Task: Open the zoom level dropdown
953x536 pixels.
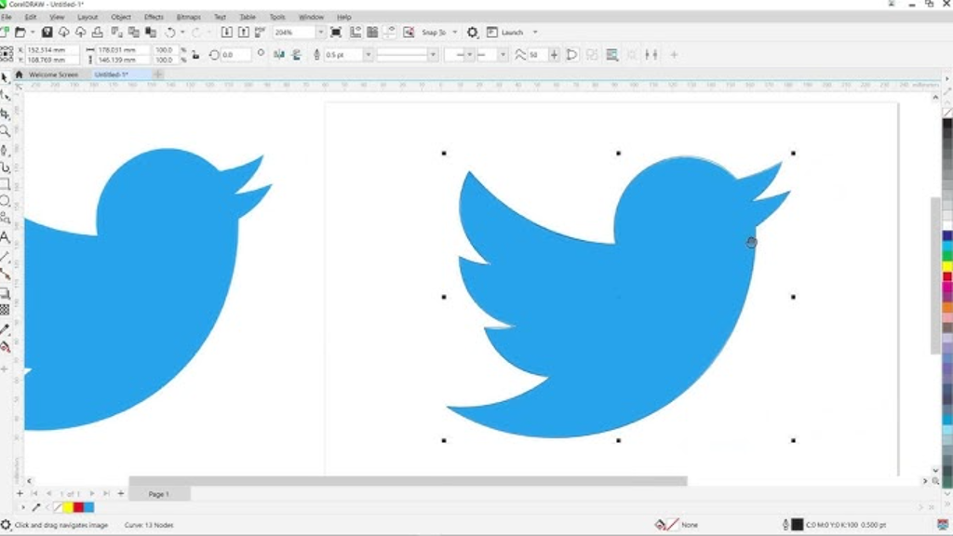Action: click(321, 33)
